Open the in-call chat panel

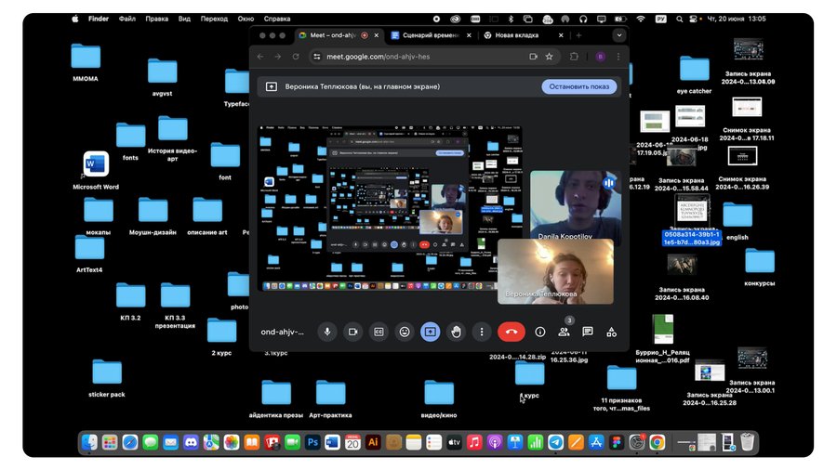click(588, 332)
